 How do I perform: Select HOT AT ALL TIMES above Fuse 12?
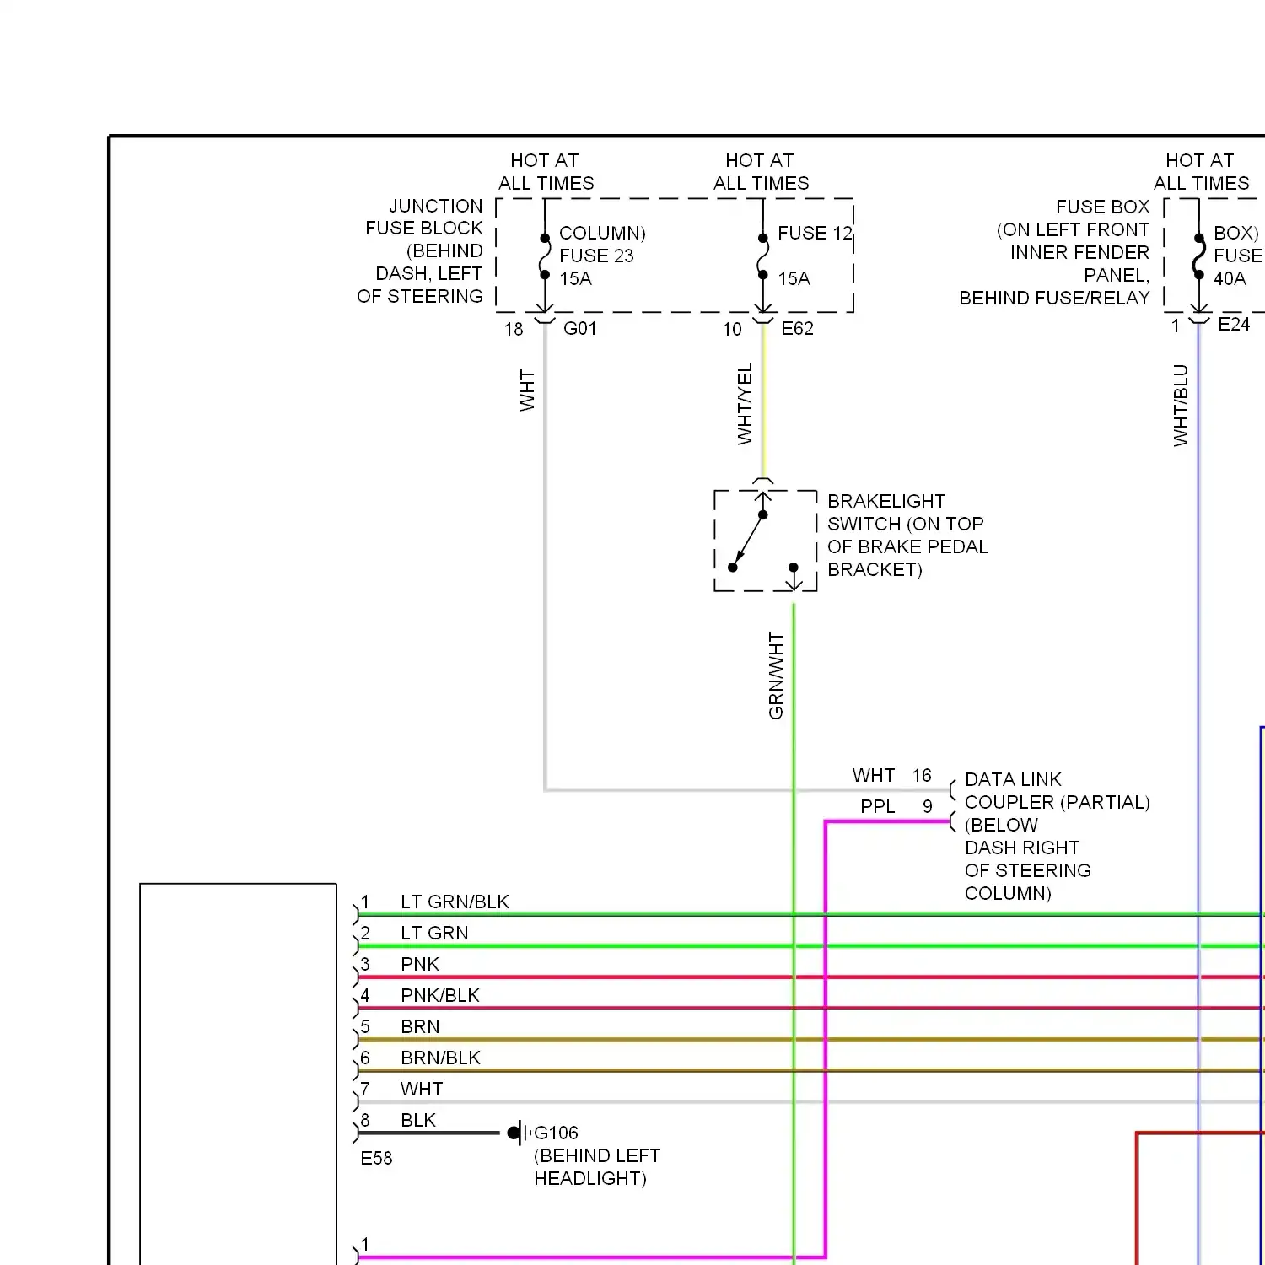tap(761, 171)
